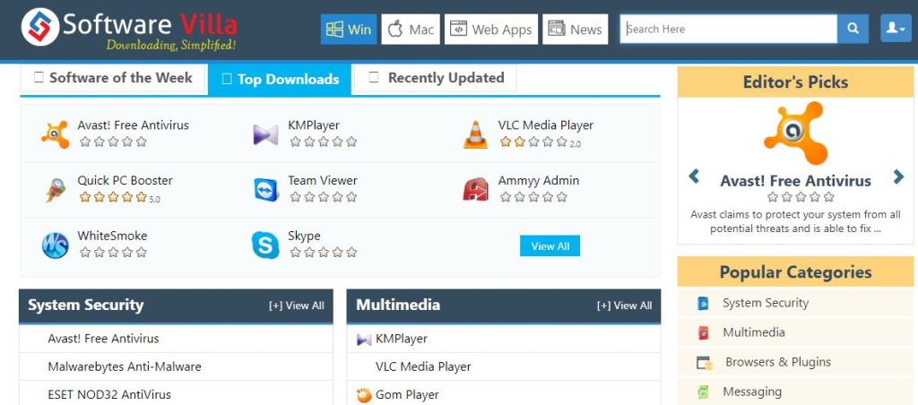Click the WhiteSmoke star rating

pyautogui.click(x=113, y=253)
